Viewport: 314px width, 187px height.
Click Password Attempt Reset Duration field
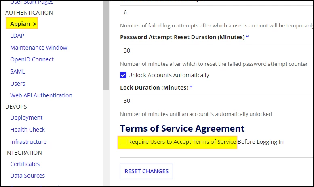(217, 50)
